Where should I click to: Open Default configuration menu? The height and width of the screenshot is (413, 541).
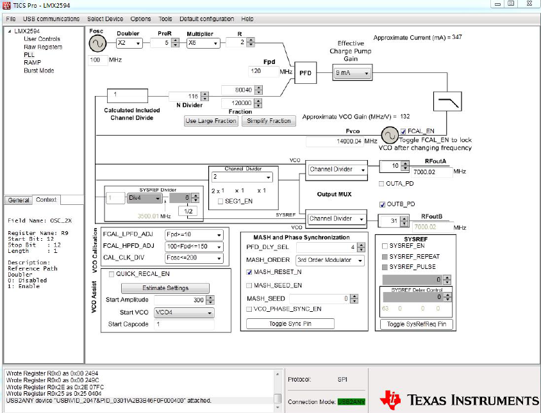point(206,19)
